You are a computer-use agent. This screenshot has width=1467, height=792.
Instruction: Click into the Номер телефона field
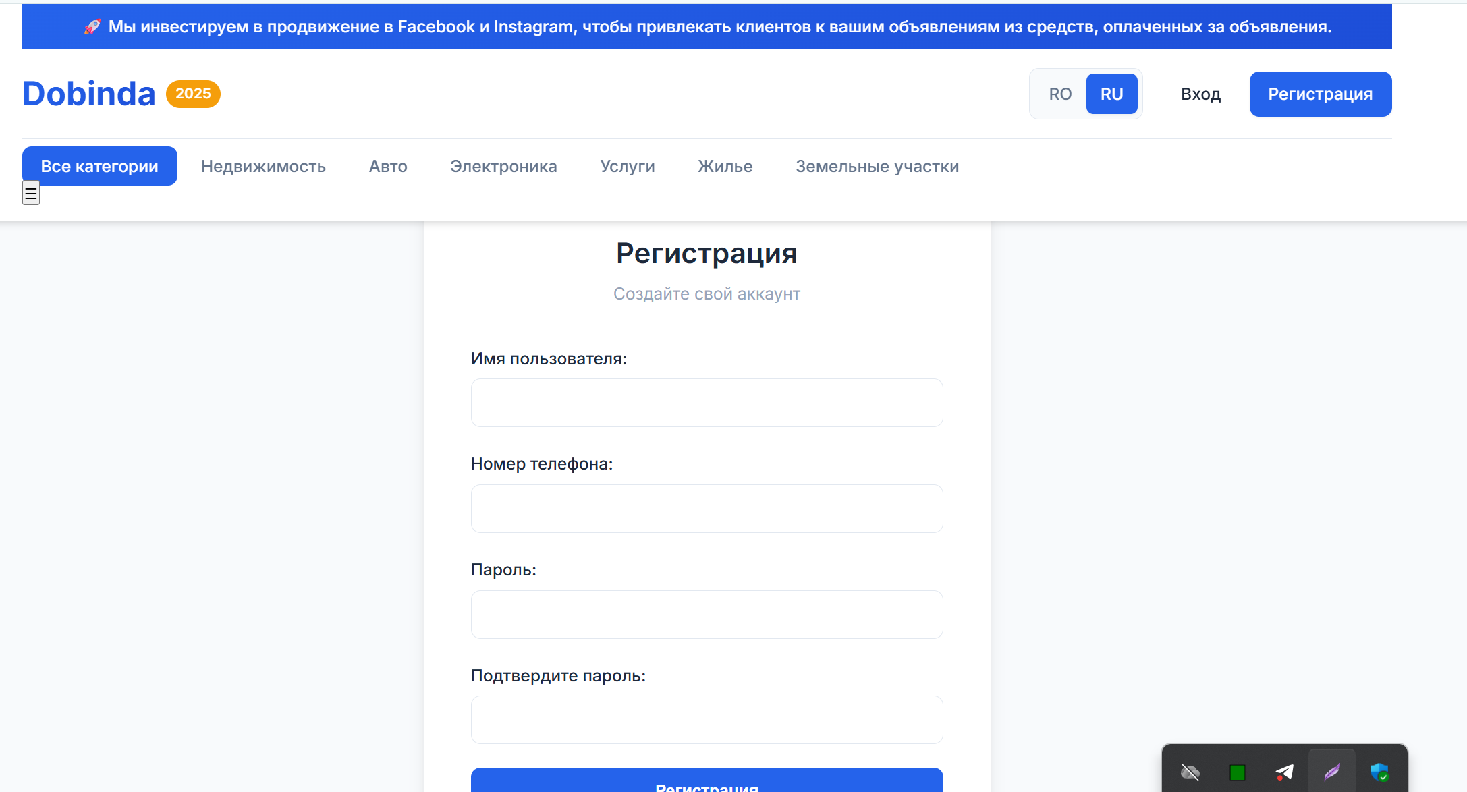point(707,509)
